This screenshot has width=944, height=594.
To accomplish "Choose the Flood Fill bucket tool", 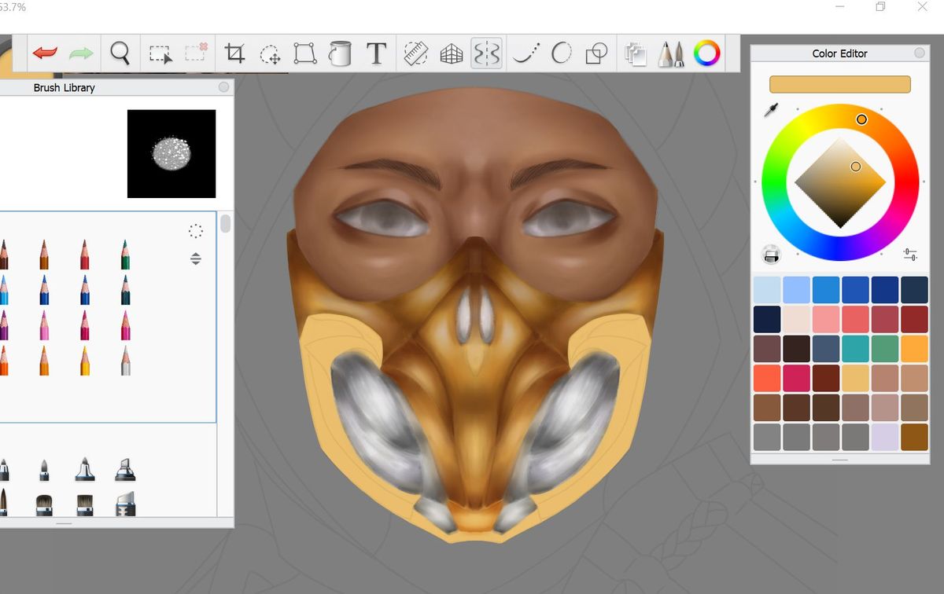I will click(340, 53).
